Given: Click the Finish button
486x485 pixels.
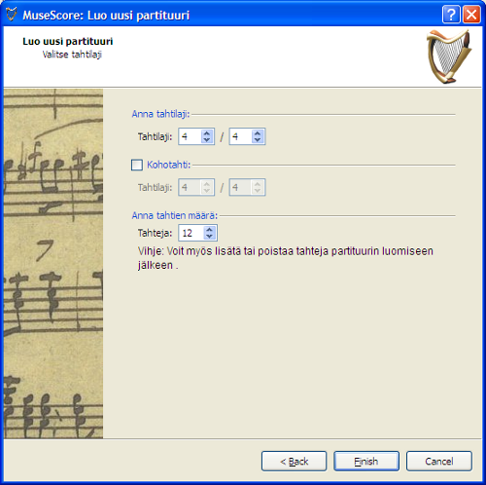Looking at the screenshot, I should coord(366,461).
